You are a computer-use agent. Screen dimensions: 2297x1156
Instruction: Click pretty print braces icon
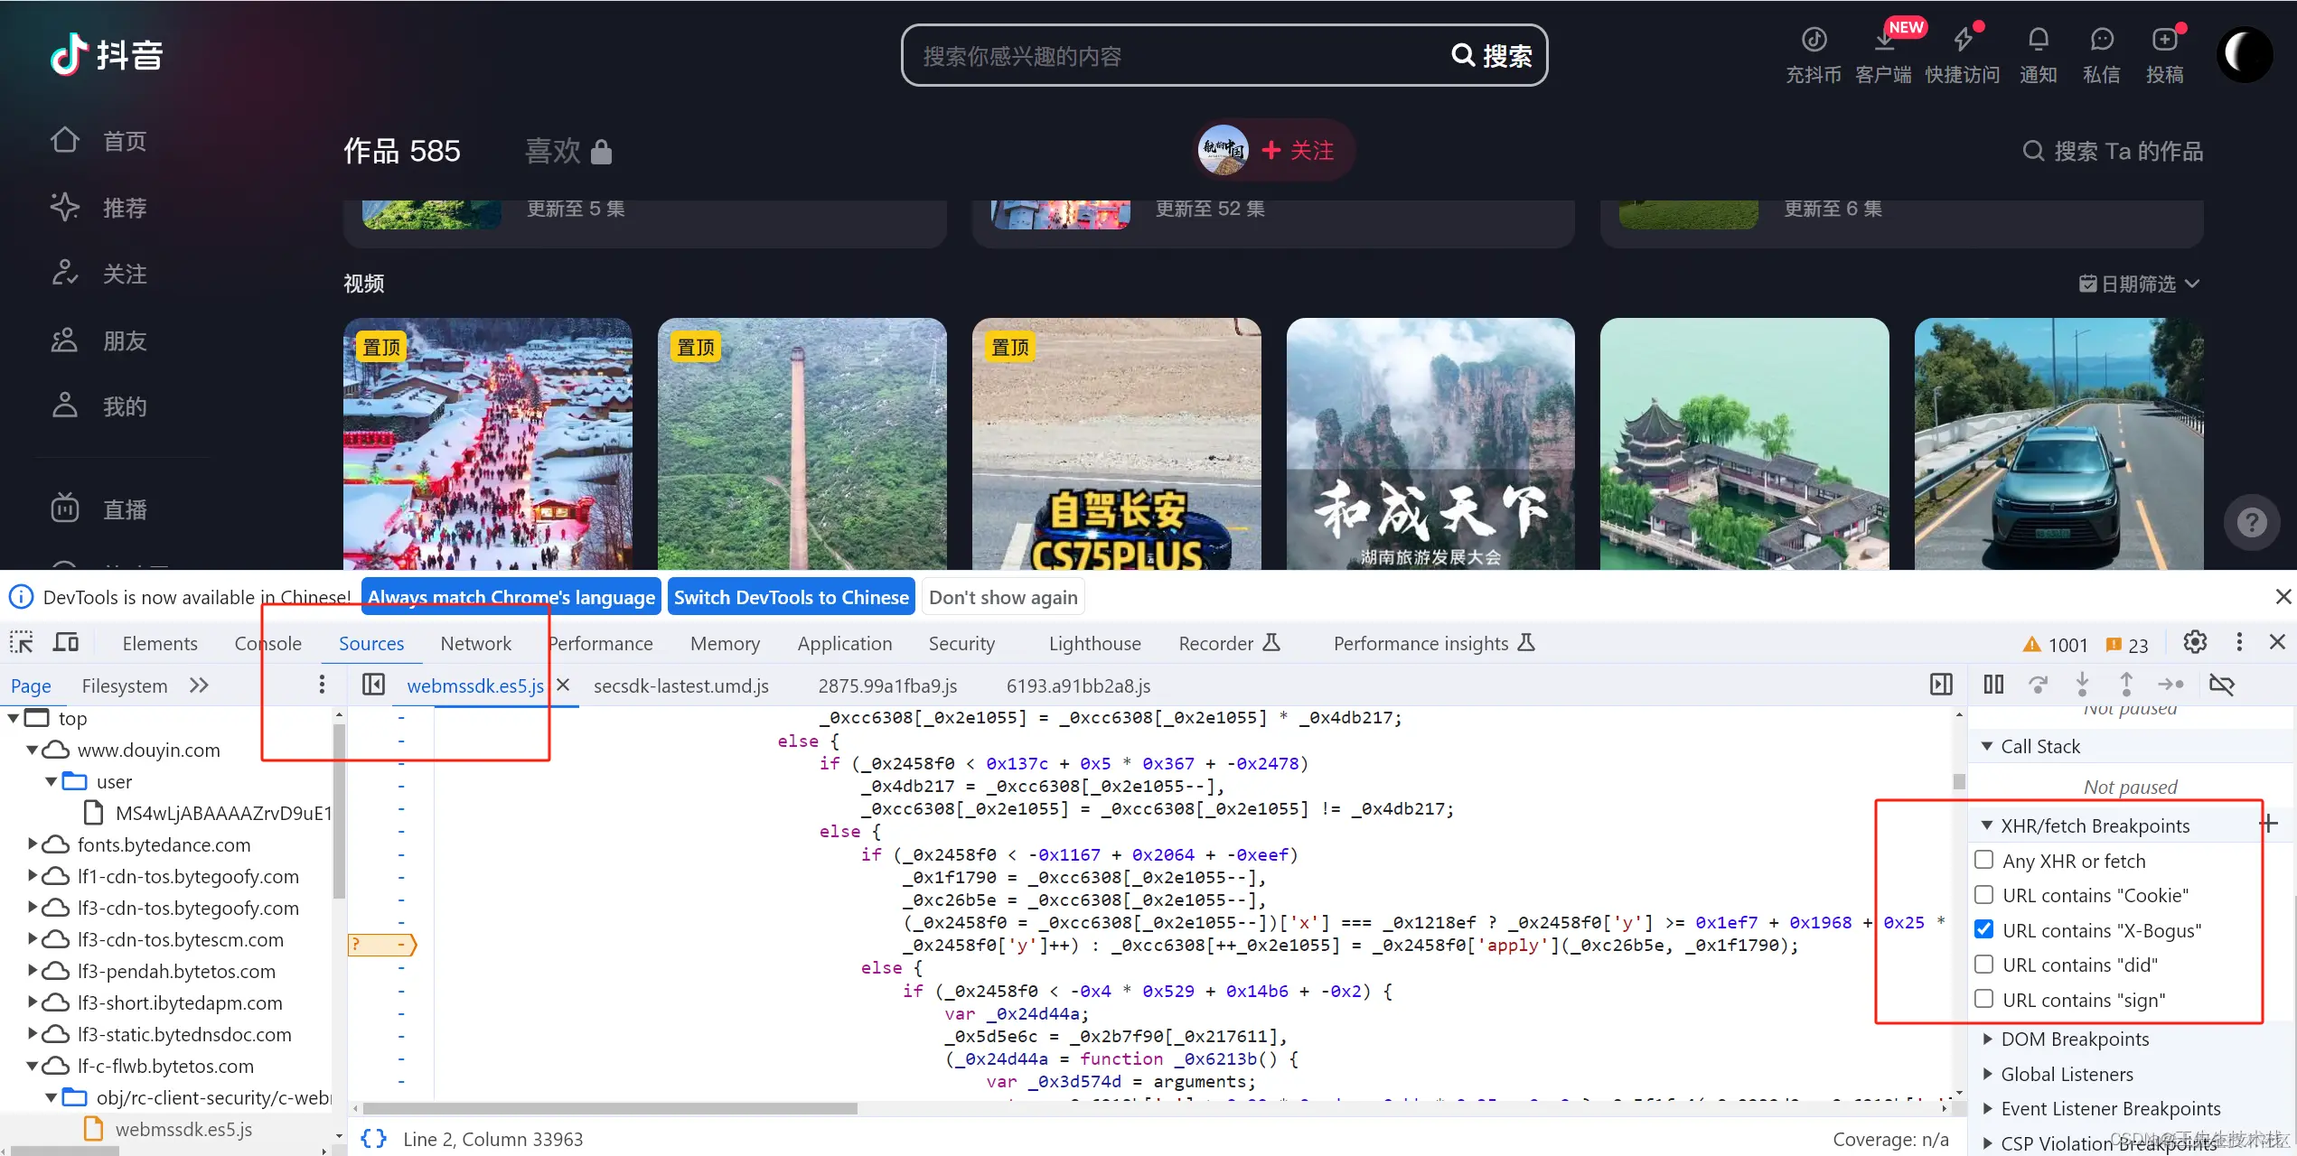pyautogui.click(x=374, y=1139)
